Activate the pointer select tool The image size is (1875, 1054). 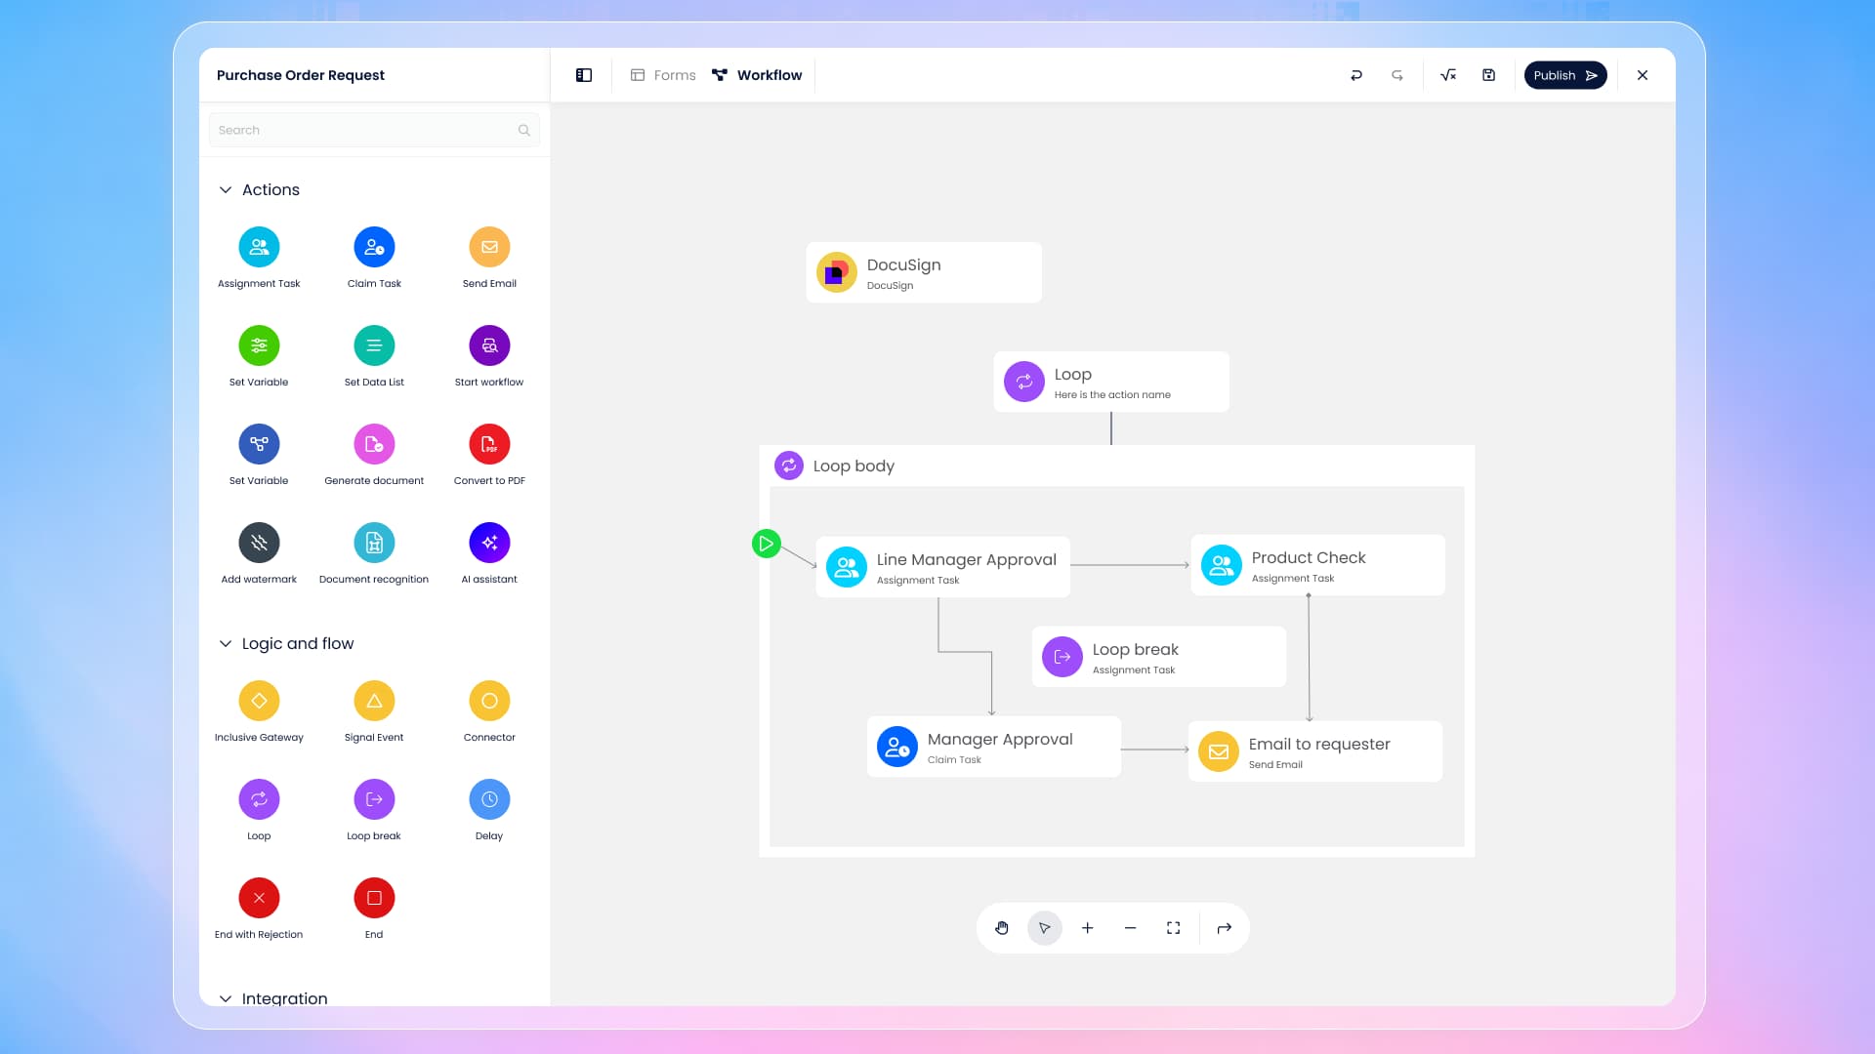[1045, 928]
